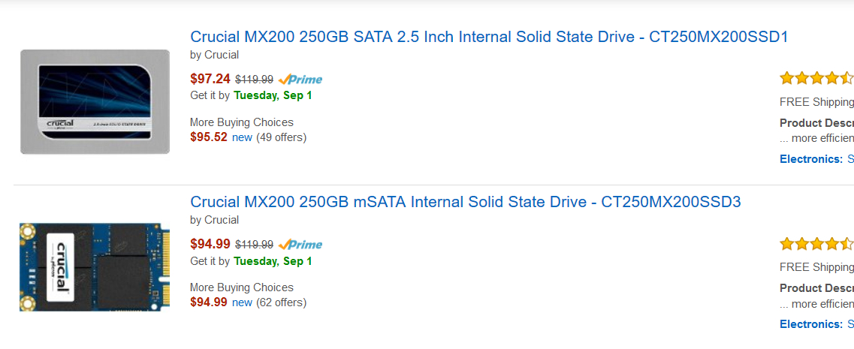Open the 'new' offers link with 49 offers
The width and height of the screenshot is (854, 349).
click(x=242, y=138)
